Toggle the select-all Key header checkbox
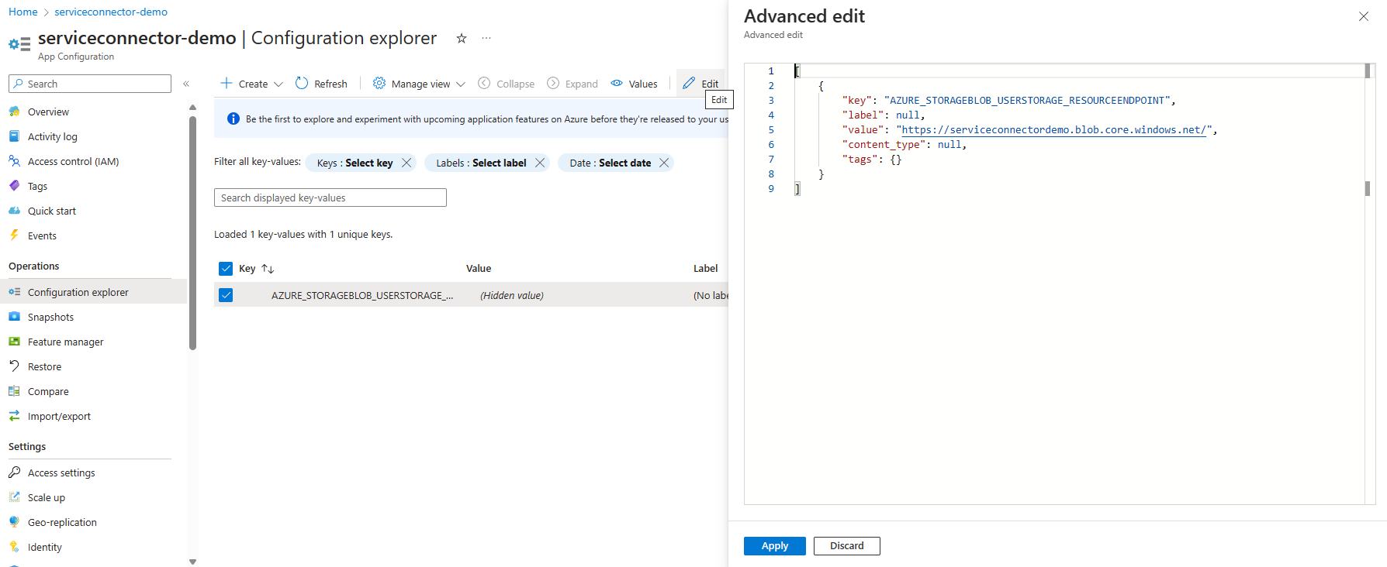This screenshot has height=567, width=1387. click(x=226, y=269)
